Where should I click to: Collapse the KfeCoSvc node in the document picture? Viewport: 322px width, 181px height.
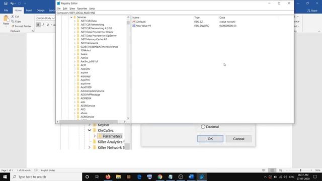tap(90, 130)
